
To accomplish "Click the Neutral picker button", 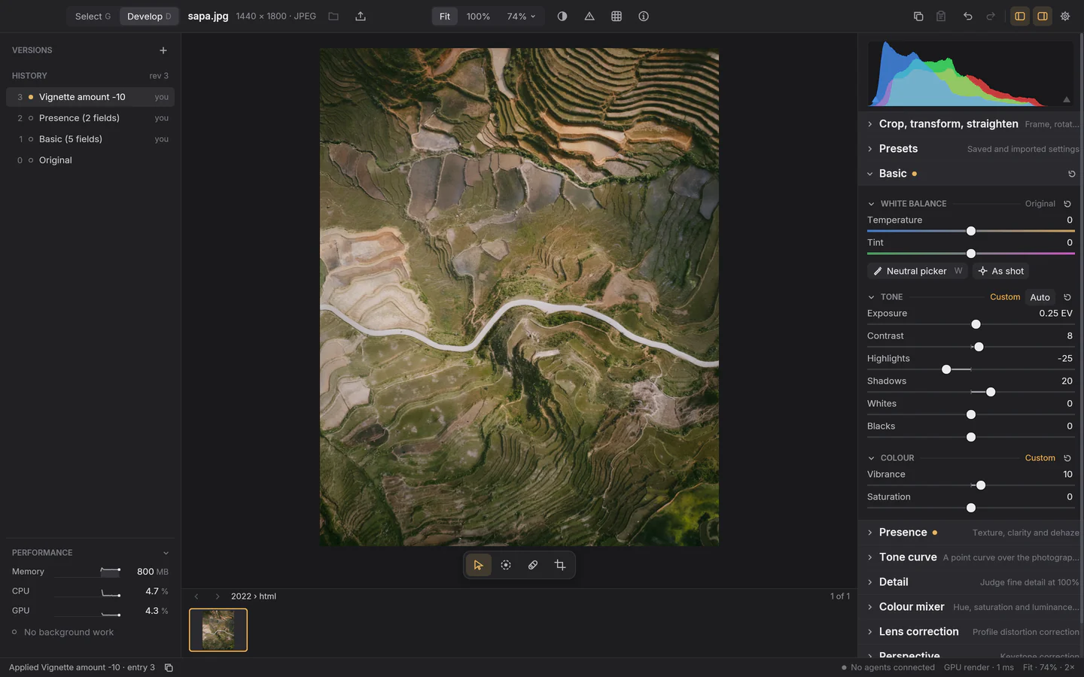I will click(x=918, y=271).
